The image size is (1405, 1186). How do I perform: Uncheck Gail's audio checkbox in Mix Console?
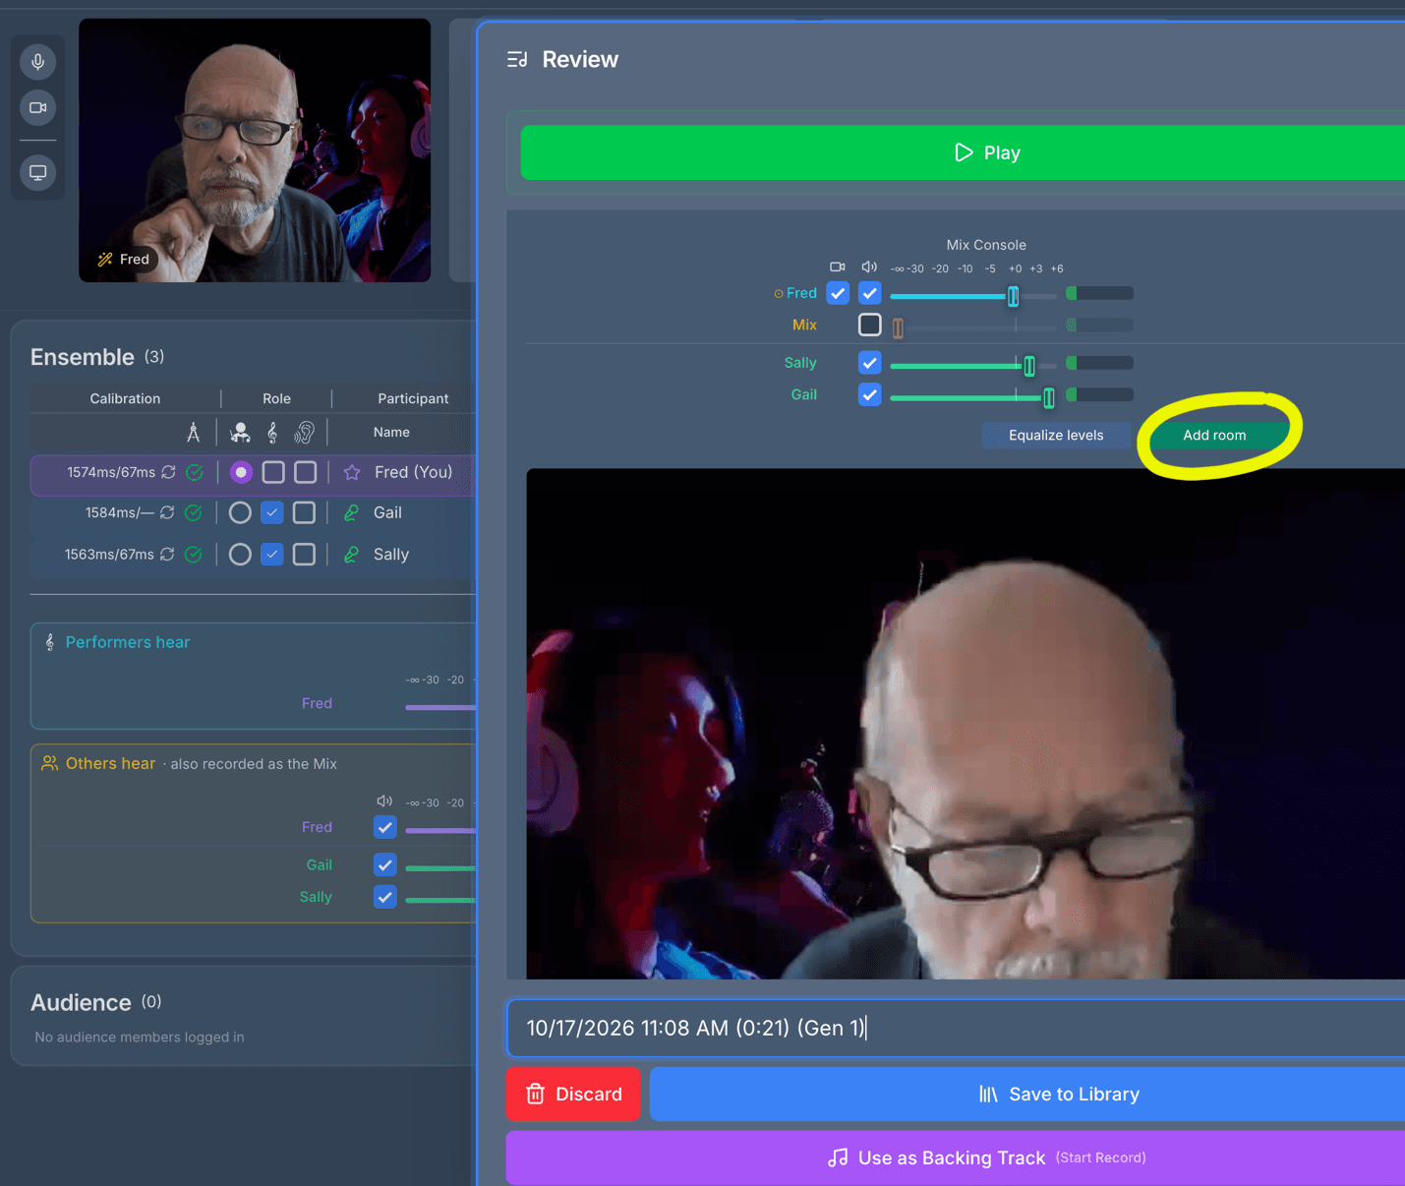870,394
